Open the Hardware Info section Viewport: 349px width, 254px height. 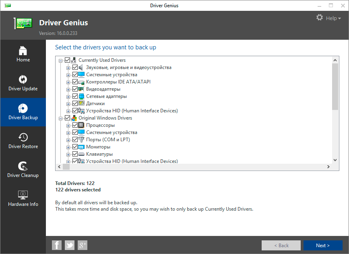point(23,199)
